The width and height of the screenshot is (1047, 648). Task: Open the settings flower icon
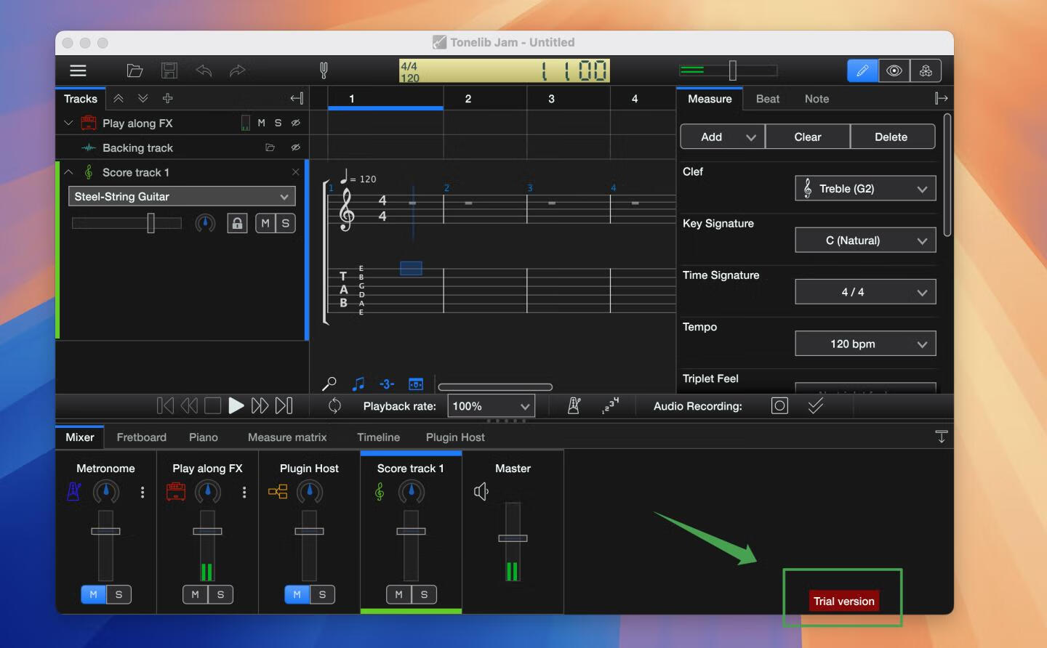pyautogui.click(x=926, y=70)
